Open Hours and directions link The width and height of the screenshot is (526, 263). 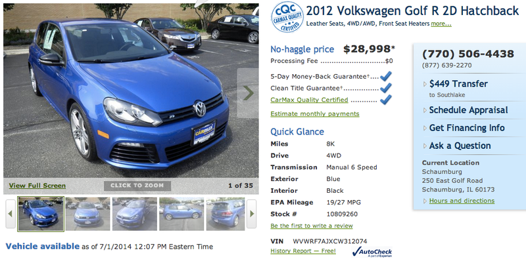coord(462,201)
